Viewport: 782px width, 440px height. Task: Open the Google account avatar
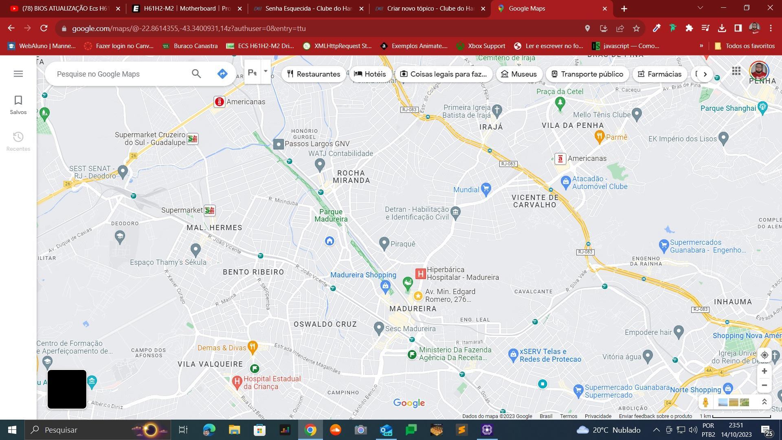point(759,71)
